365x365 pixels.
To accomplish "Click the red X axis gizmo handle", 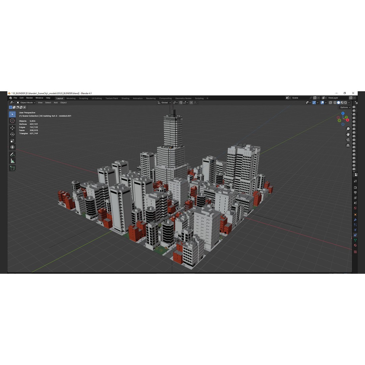I will 347,120.
